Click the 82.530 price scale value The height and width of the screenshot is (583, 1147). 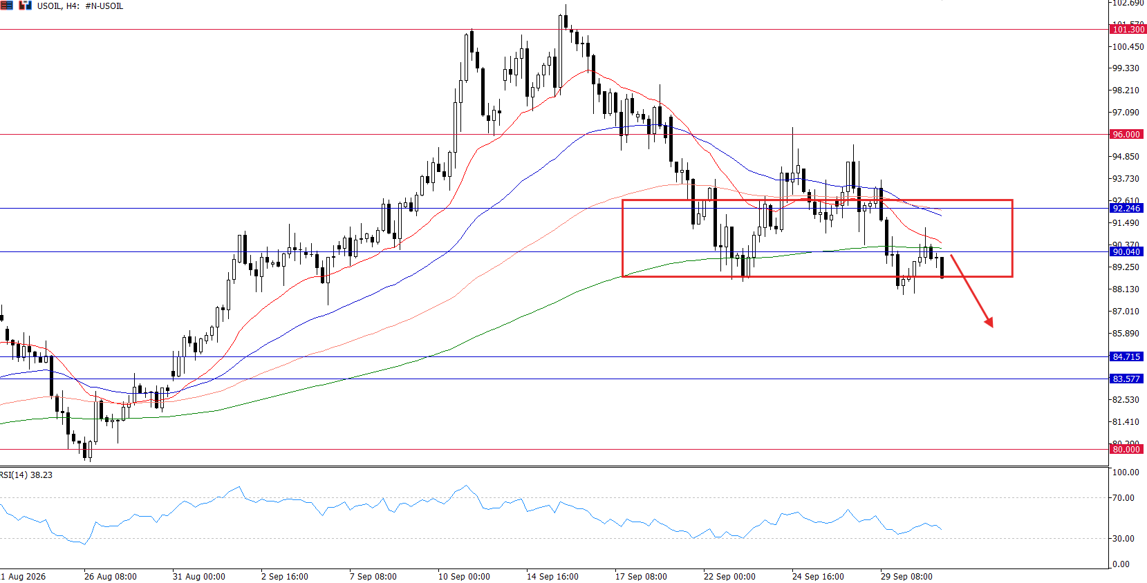tap(1126, 400)
